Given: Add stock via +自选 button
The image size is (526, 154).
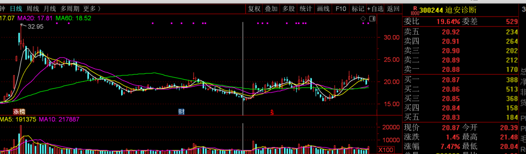Looking at the screenshot, I should click(x=375, y=8).
